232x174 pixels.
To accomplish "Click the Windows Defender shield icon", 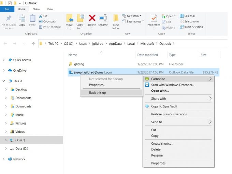I will coord(147,85).
